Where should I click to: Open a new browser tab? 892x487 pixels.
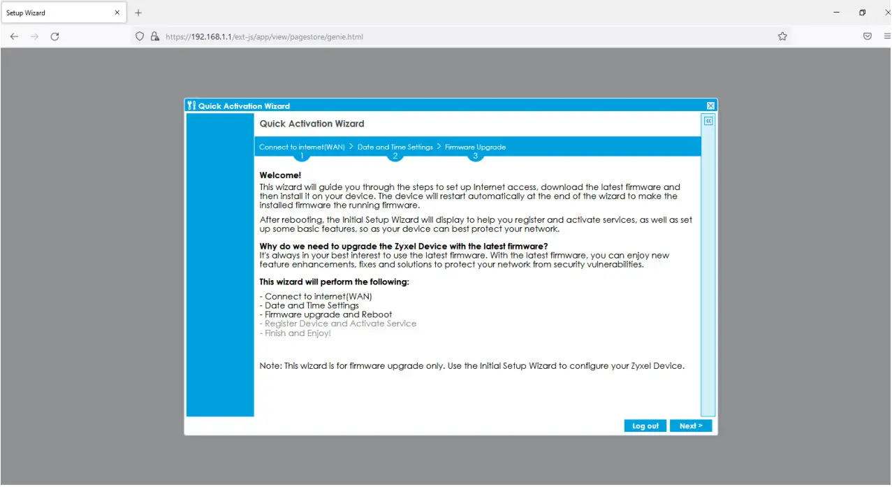(138, 13)
